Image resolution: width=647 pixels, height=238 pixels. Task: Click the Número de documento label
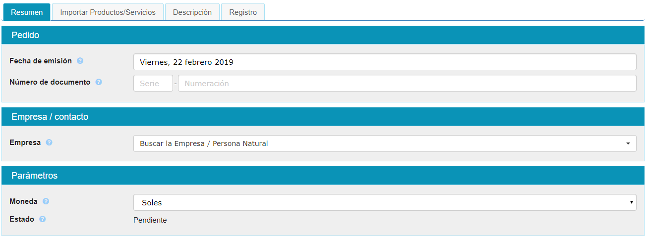[x=50, y=82]
